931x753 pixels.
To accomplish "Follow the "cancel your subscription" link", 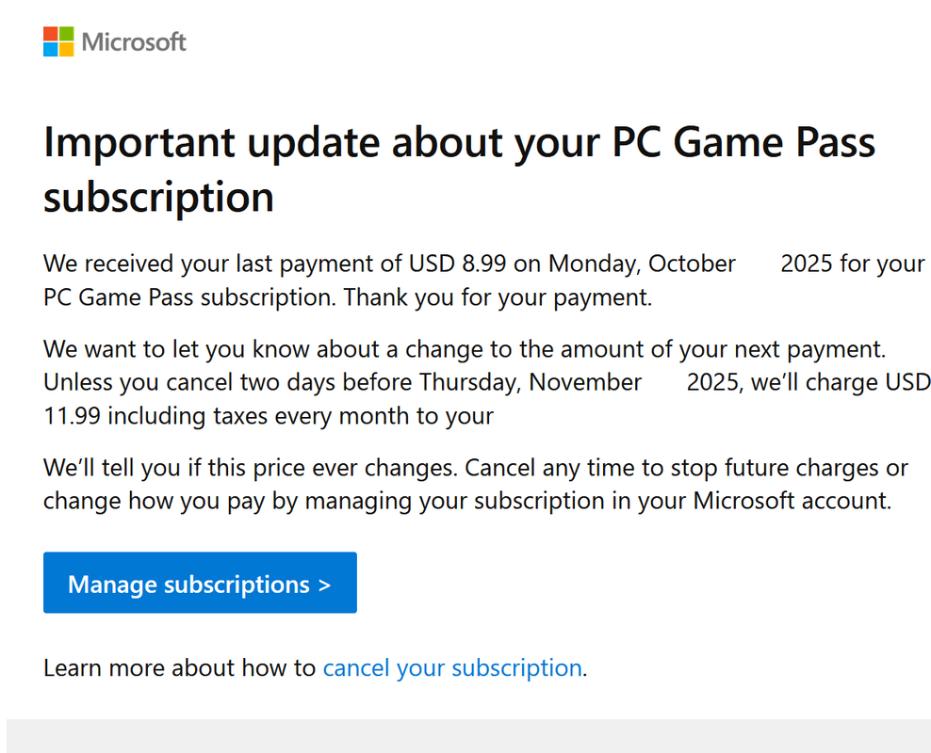I will click(452, 668).
